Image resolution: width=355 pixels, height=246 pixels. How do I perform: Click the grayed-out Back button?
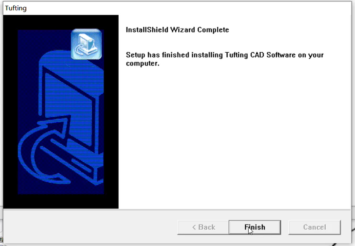[x=203, y=227]
